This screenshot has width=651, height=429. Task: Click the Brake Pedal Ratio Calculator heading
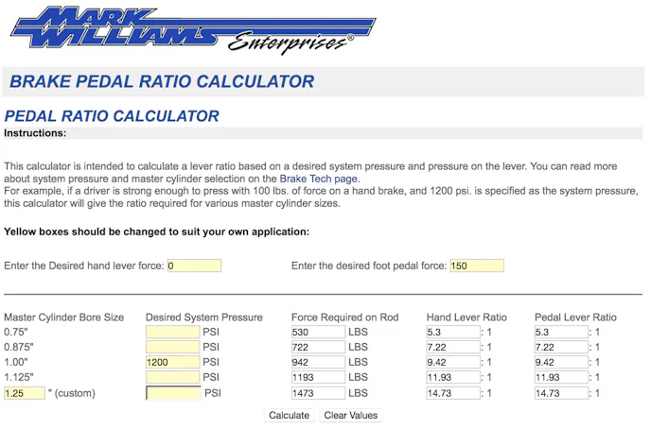[x=162, y=82]
